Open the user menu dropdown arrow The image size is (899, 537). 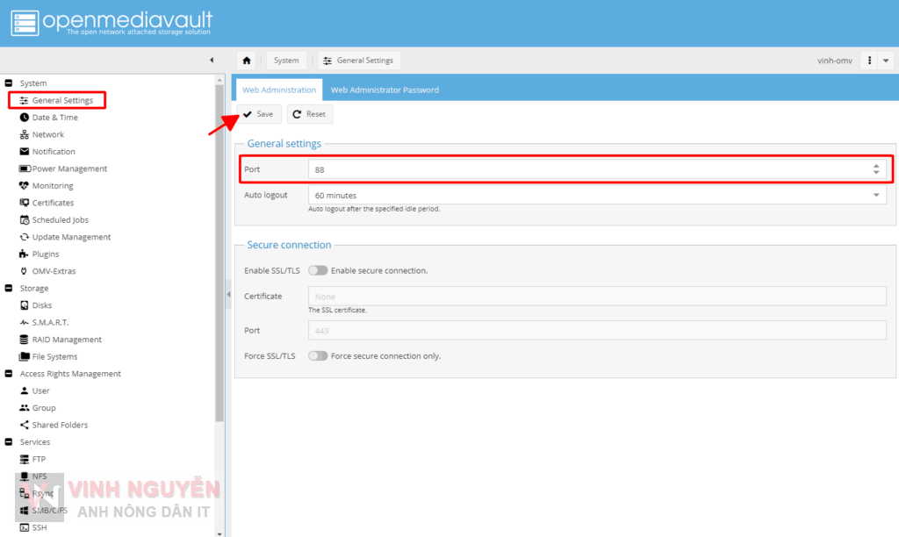click(887, 60)
